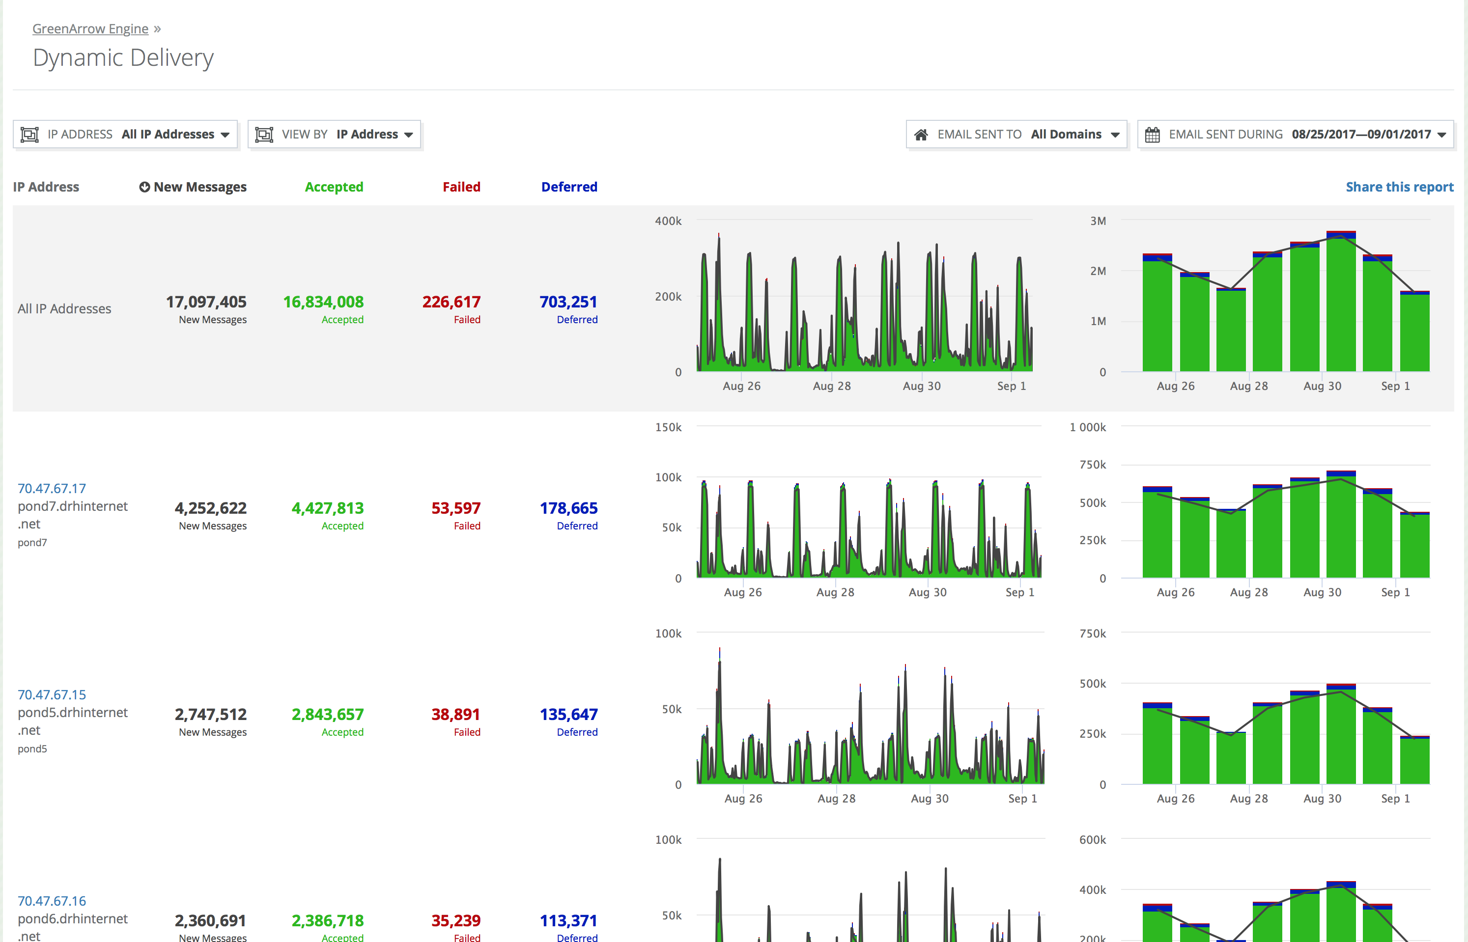This screenshot has height=942, width=1468.
Task: Click the View By filter icon
Action: (x=264, y=135)
